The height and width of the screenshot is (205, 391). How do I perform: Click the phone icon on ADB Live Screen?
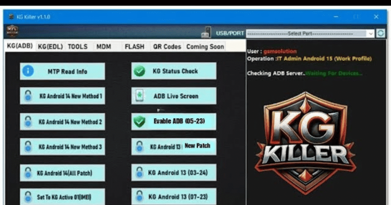139,96
